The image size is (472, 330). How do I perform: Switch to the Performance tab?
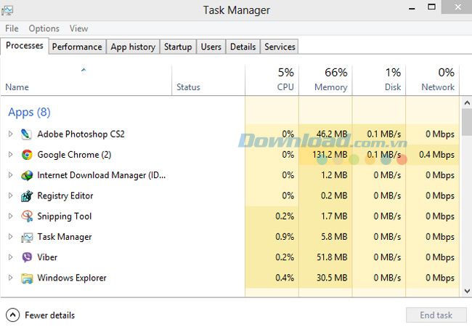coord(77,47)
